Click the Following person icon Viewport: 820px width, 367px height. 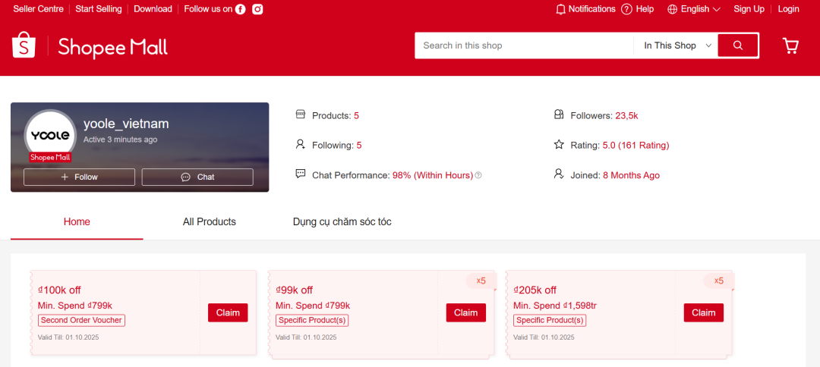300,144
